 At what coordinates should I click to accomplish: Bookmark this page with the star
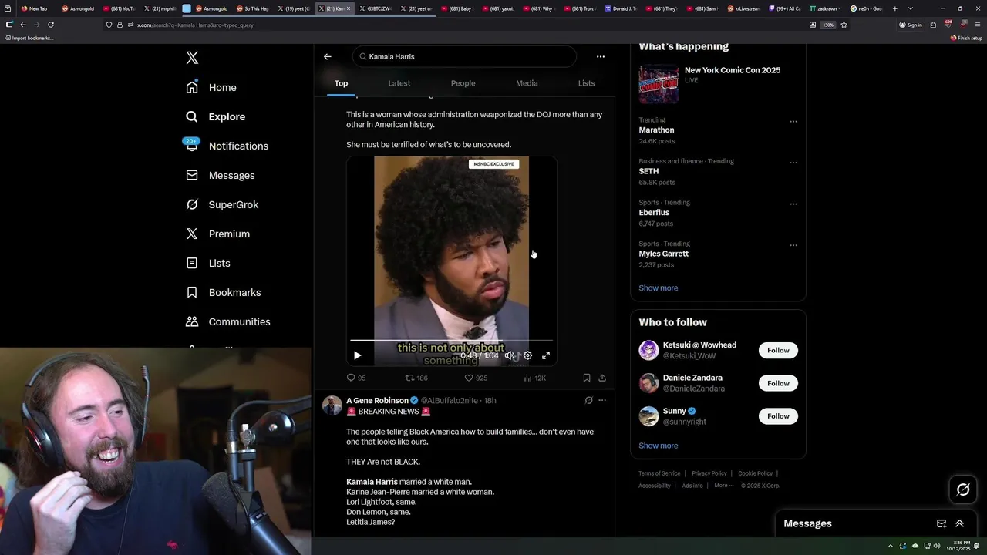(x=844, y=25)
